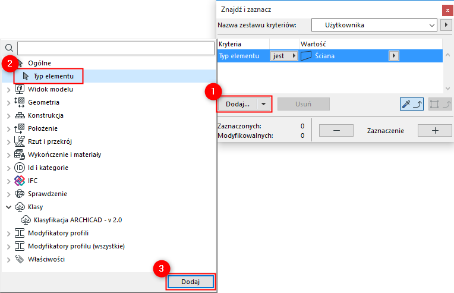
Task: Click the Konstrukcja brick icon
Action: [20, 115]
